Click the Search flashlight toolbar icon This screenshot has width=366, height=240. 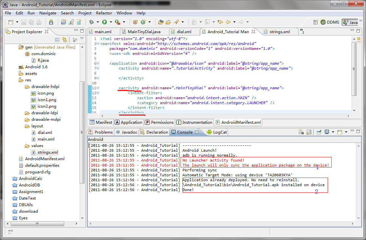[177, 22]
